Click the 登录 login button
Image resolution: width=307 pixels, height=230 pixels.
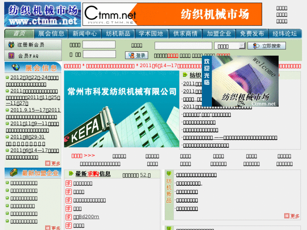click(136, 55)
